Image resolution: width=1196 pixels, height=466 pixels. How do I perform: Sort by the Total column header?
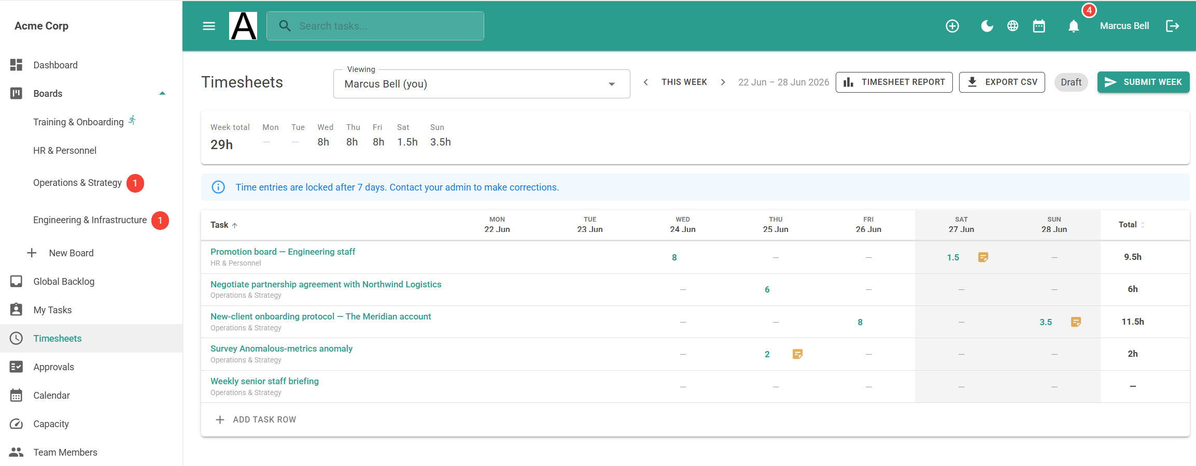(1132, 225)
